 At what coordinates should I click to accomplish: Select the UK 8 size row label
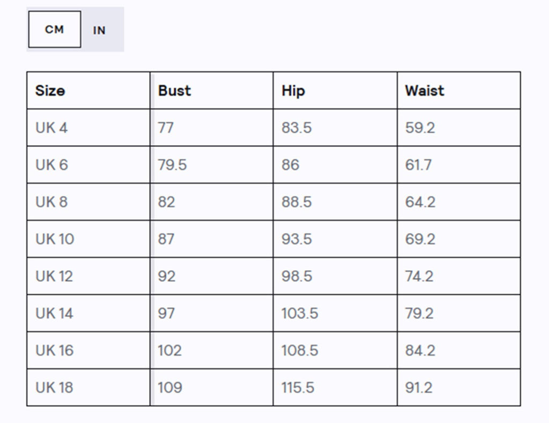click(x=51, y=202)
